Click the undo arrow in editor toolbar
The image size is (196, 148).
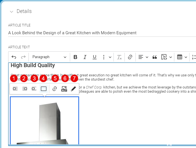(x=14, y=57)
